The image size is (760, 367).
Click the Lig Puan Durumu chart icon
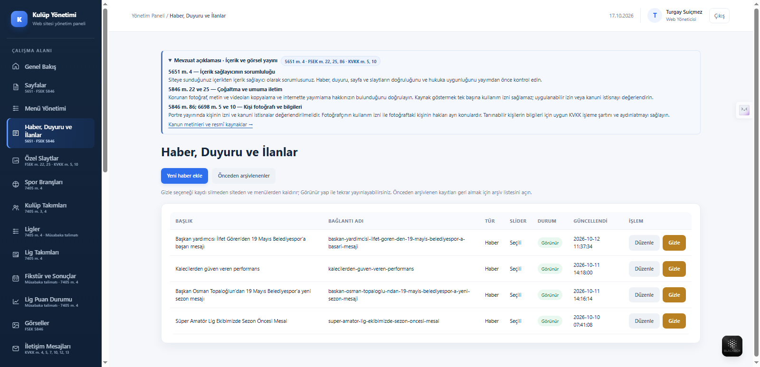pos(16,301)
